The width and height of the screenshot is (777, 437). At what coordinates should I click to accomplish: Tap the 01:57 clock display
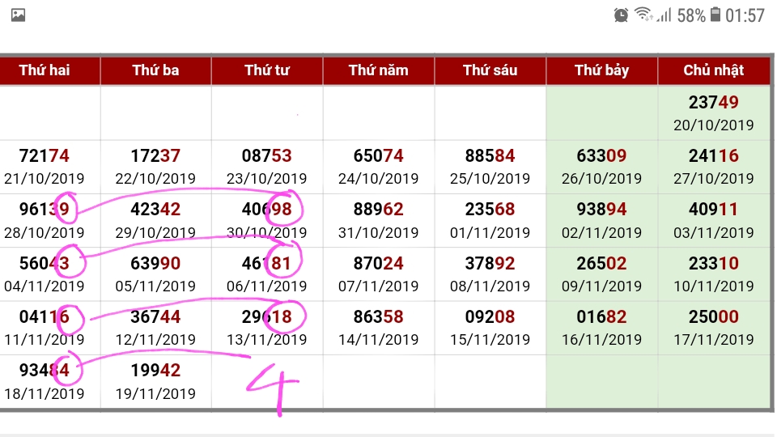[745, 15]
